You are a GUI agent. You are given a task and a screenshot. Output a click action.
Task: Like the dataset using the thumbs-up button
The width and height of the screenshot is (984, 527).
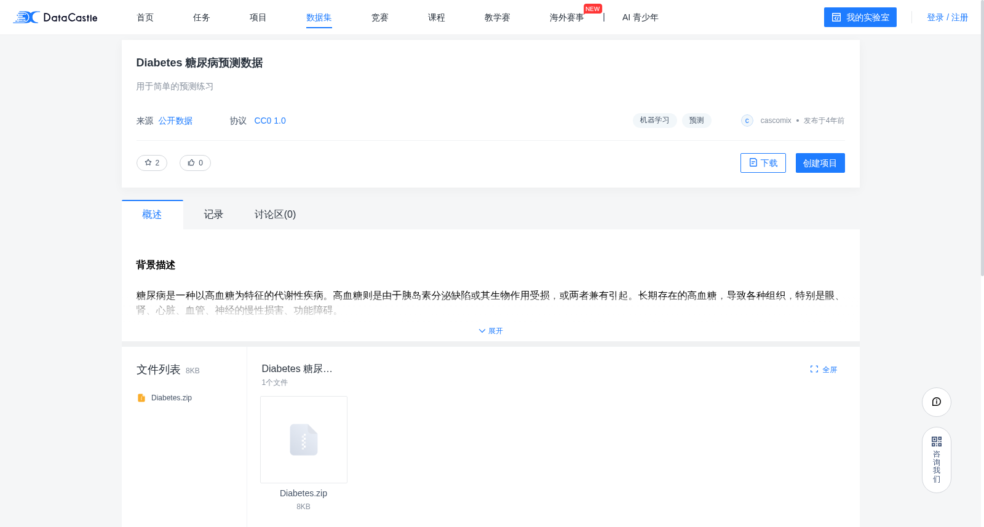[195, 163]
